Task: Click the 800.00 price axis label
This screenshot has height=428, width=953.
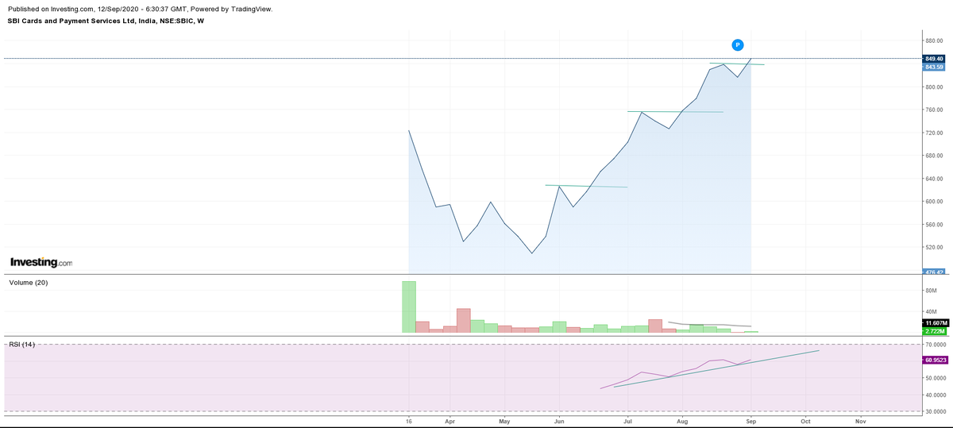Action: click(x=934, y=87)
